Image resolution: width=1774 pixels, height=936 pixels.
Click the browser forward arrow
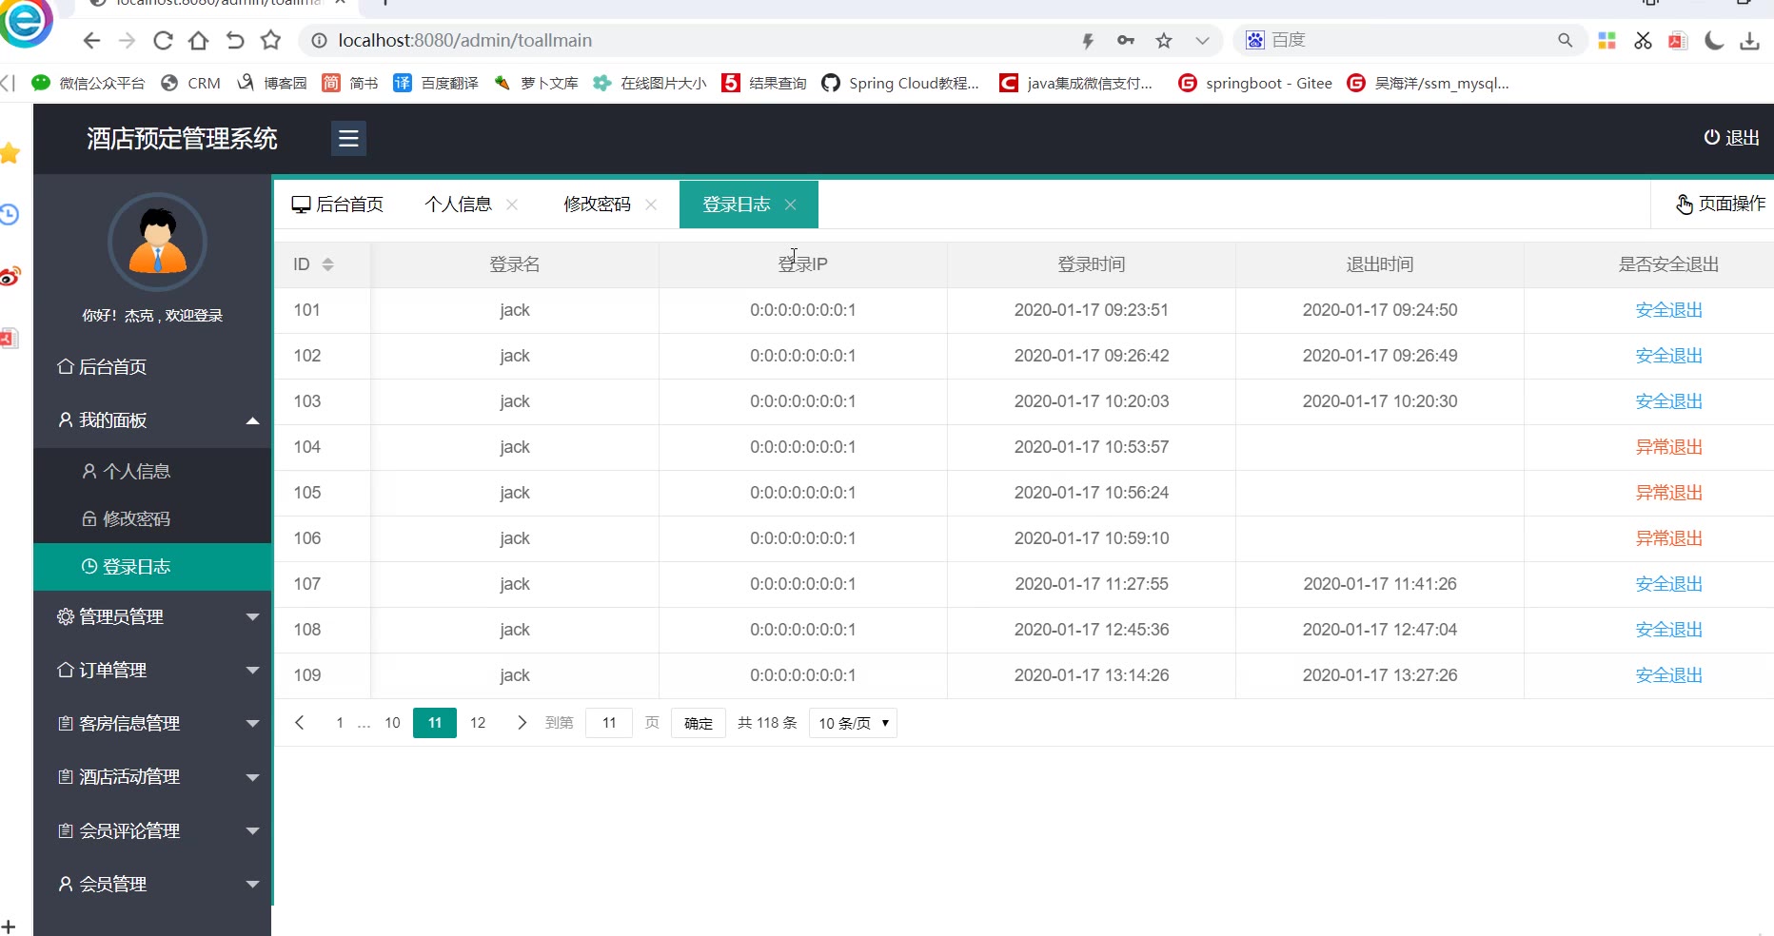127,41
